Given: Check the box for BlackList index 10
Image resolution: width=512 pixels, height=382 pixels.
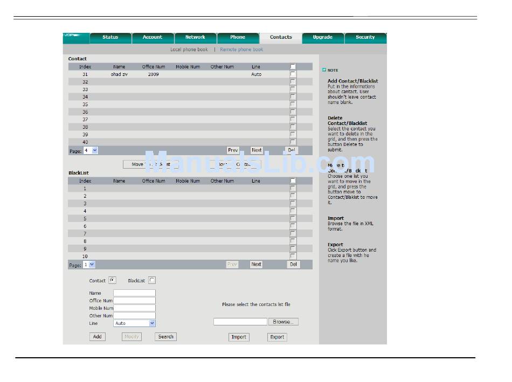Looking at the screenshot, I should click(293, 256).
